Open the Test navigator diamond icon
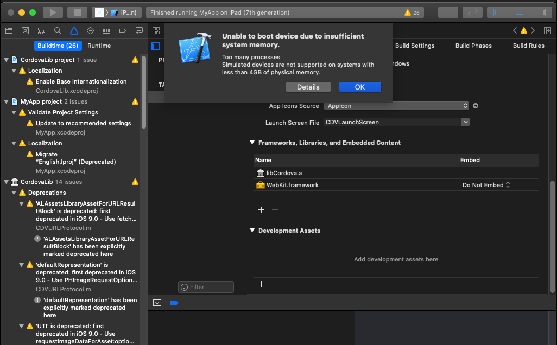Image resolution: width=557 pixels, height=345 pixels. click(90, 30)
